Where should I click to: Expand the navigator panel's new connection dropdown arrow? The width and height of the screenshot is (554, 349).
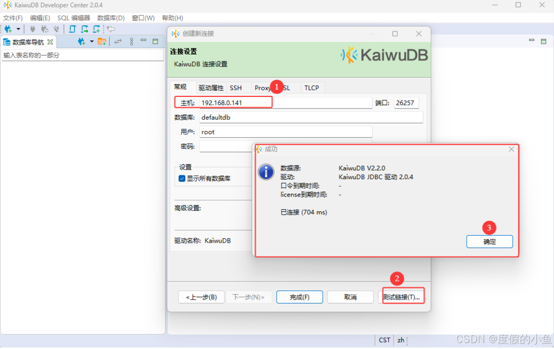click(x=92, y=41)
